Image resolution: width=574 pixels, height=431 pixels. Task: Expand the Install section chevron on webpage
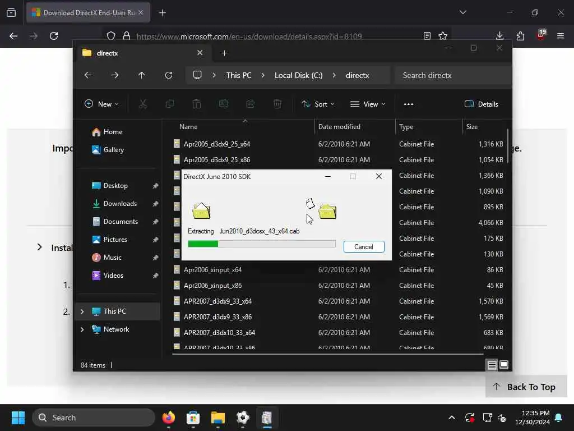(x=40, y=247)
